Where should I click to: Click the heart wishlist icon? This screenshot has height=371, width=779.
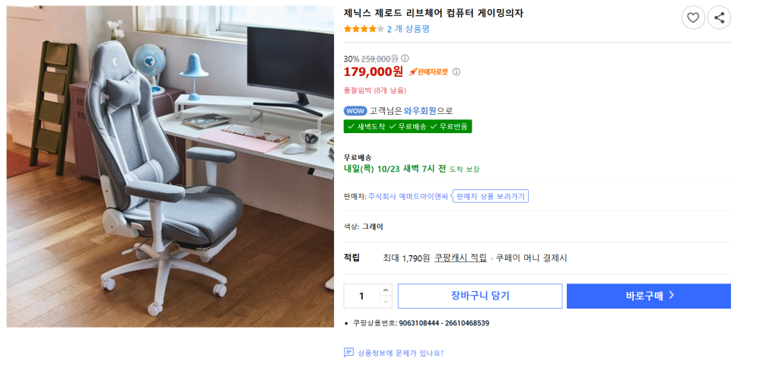point(692,18)
